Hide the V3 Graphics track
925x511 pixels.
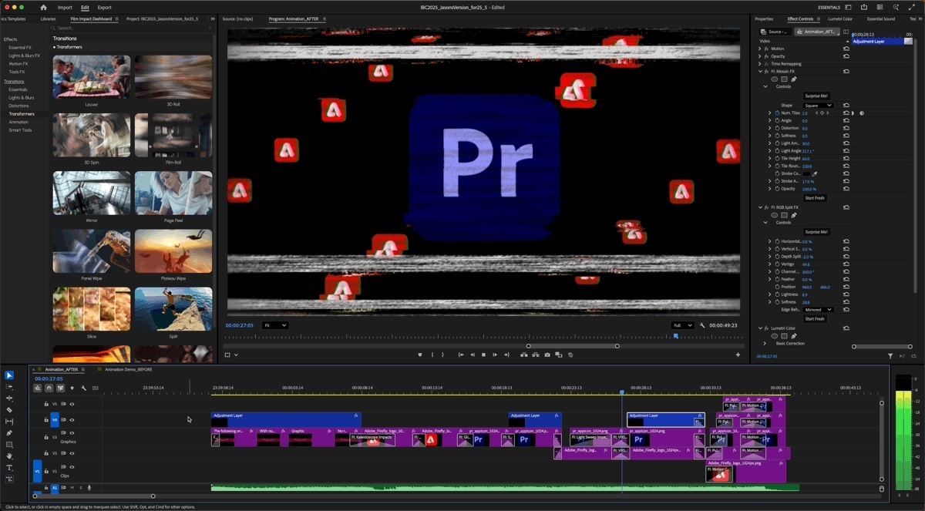pyautogui.click(x=72, y=433)
